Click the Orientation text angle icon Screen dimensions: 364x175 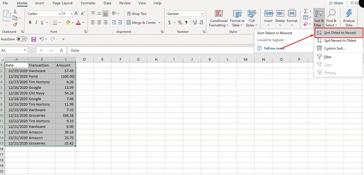[x=114, y=13]
